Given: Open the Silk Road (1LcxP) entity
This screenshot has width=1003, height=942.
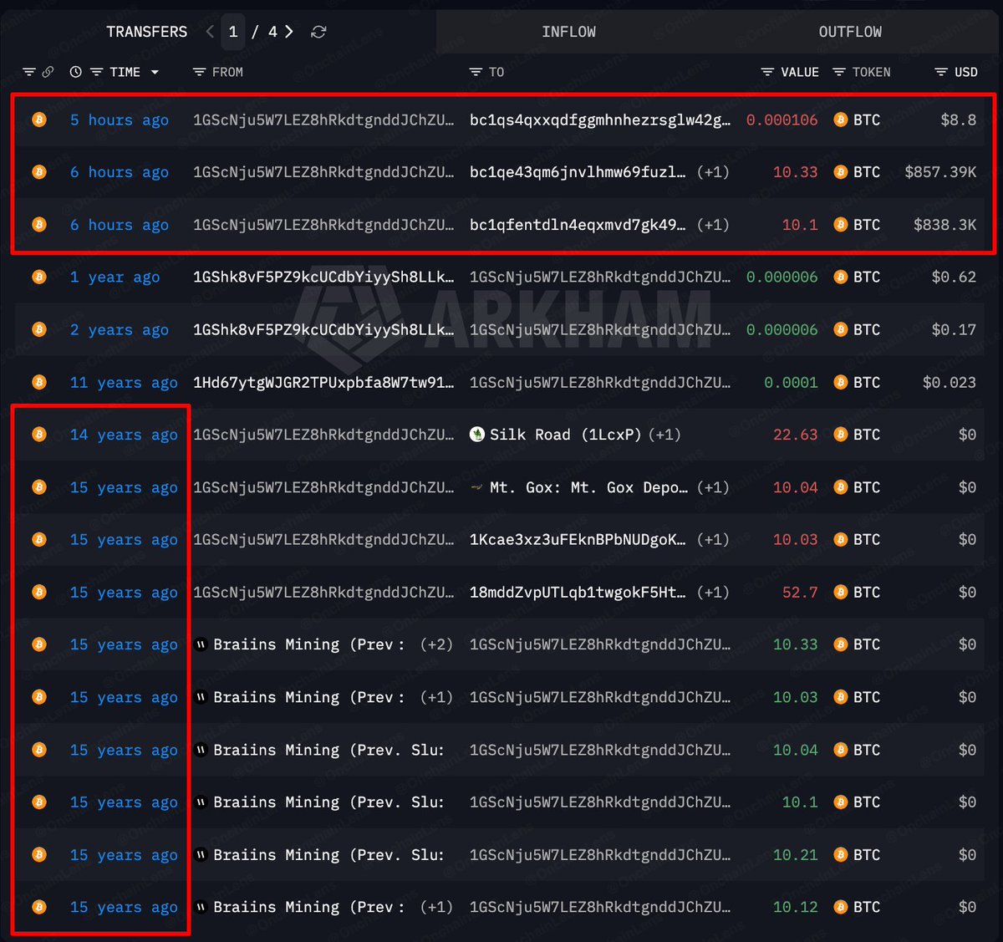Looking at the screenshot, I should [565, 435].
